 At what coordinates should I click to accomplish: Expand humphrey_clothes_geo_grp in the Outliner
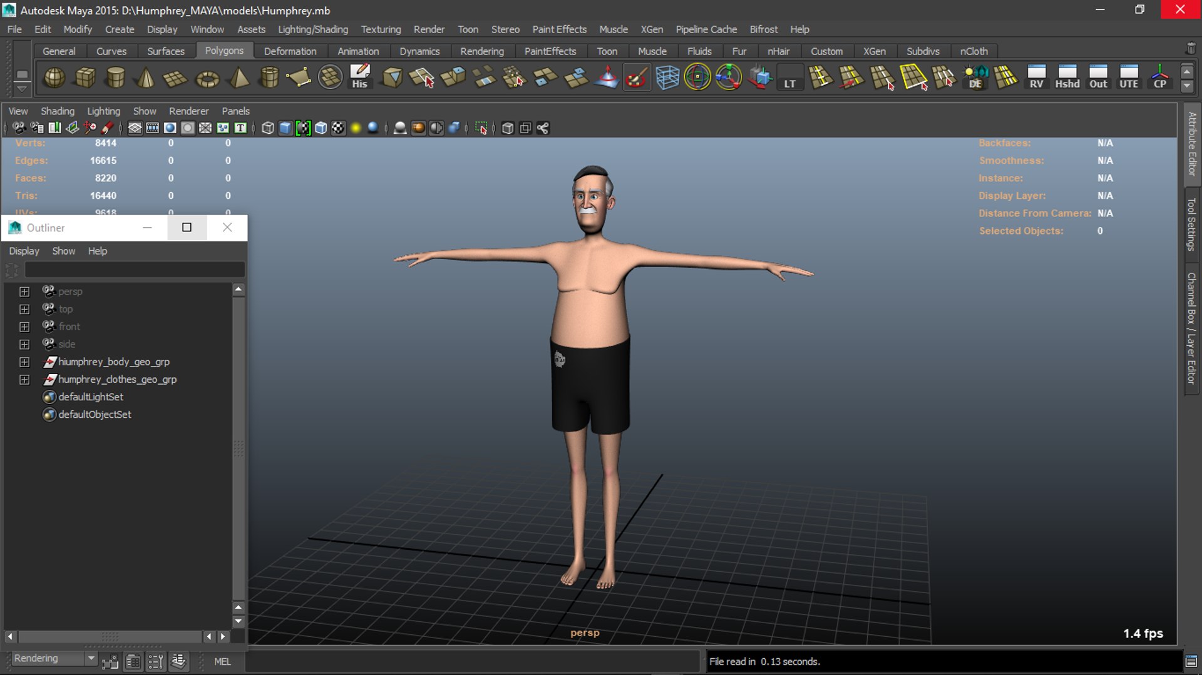[x=24, y=379]
